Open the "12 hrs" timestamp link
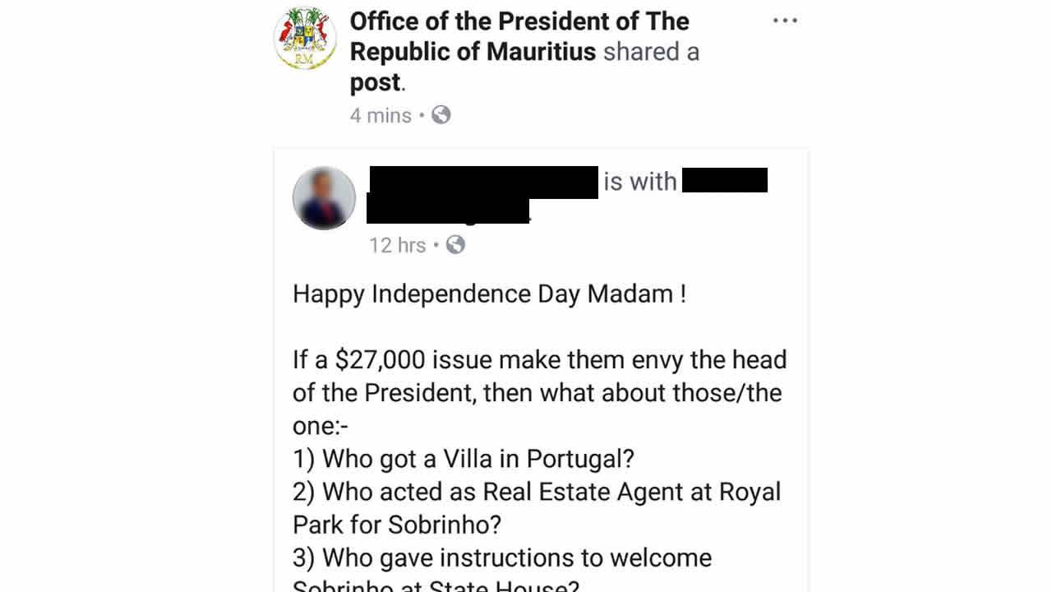 [399, 244]
